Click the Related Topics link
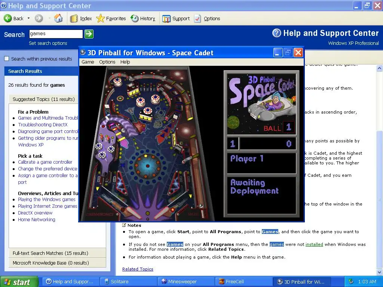Viewport: 383px width, 287px height. click(x=138, y=269)
